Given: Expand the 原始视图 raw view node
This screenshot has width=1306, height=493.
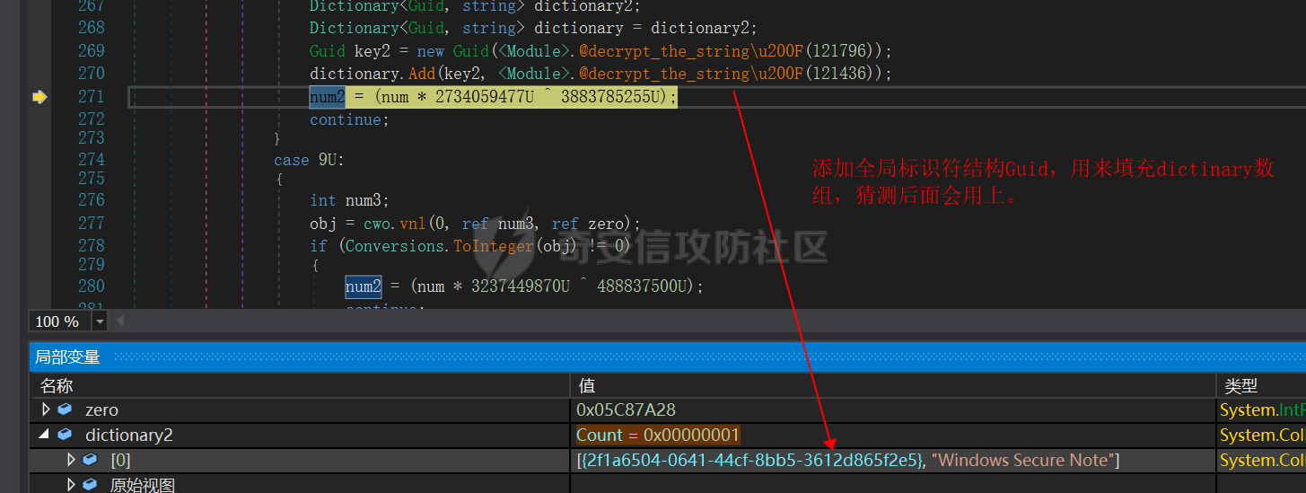Looking at the screenshot, I should tap(72, 485).
